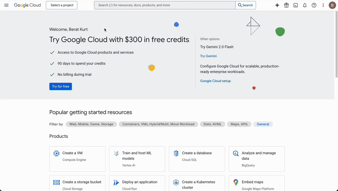Open the profile avatar badge

[332, 5]
